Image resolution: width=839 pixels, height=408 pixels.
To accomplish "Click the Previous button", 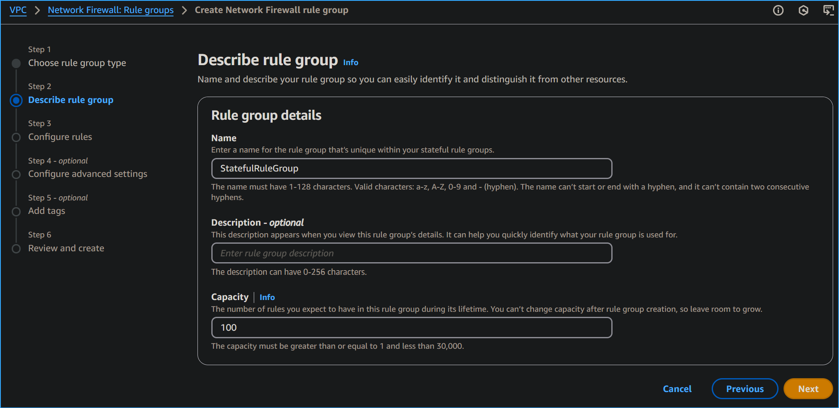I will tap(744, 389).
